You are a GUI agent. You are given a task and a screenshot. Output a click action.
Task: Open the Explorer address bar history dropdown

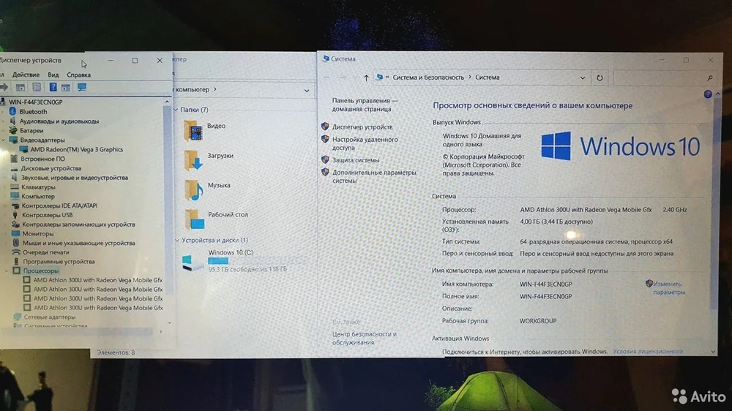(x=307, y=91)
